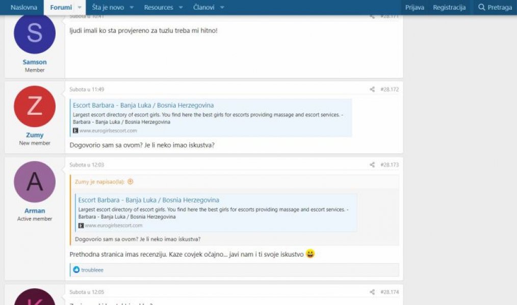517x305 pixels.
Task: Click the up-arrow icon beside Zumy quote
Action: coord(131,181)
